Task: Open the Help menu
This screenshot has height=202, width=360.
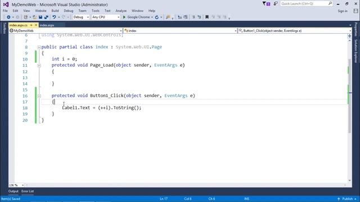Action: click(152, 11)
